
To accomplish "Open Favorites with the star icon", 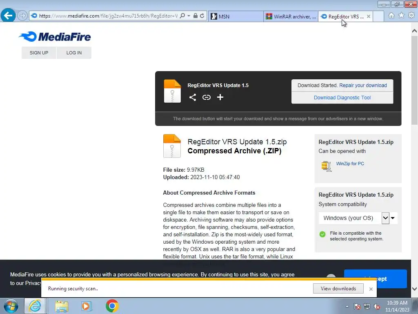I will click(x=401, y=16).
